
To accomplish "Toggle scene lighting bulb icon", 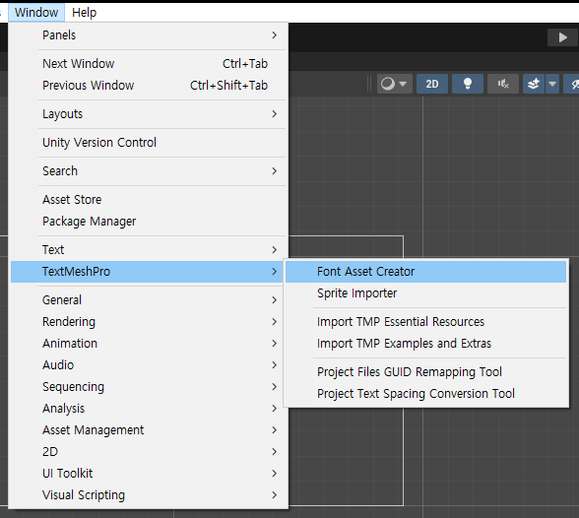I will point(468,84).
